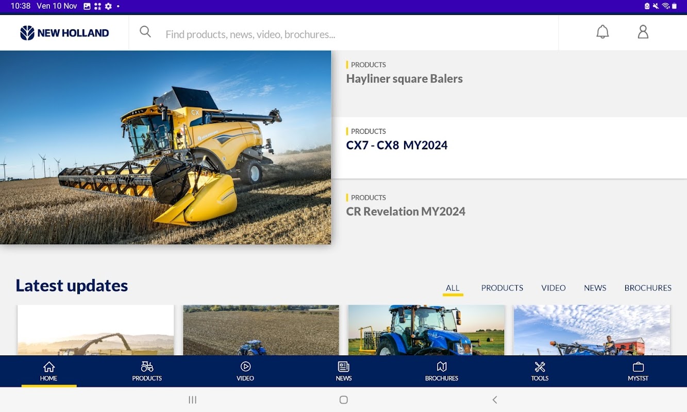
Task: Open the user profile icon
Action: click(643, 32)
